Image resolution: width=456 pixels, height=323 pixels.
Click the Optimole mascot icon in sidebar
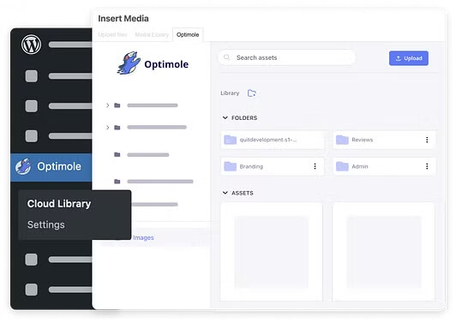(23, 166)
